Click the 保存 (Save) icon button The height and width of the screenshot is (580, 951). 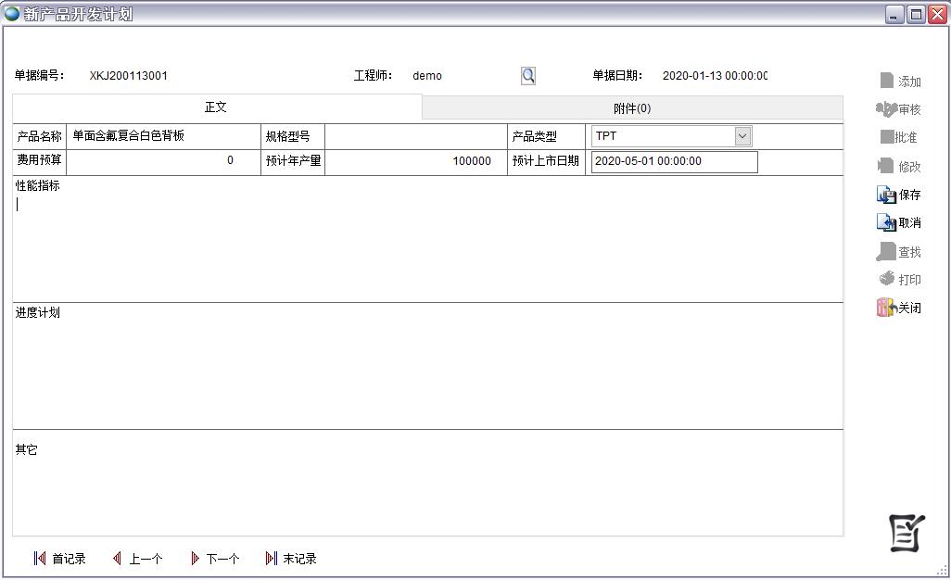click(887, 195)
